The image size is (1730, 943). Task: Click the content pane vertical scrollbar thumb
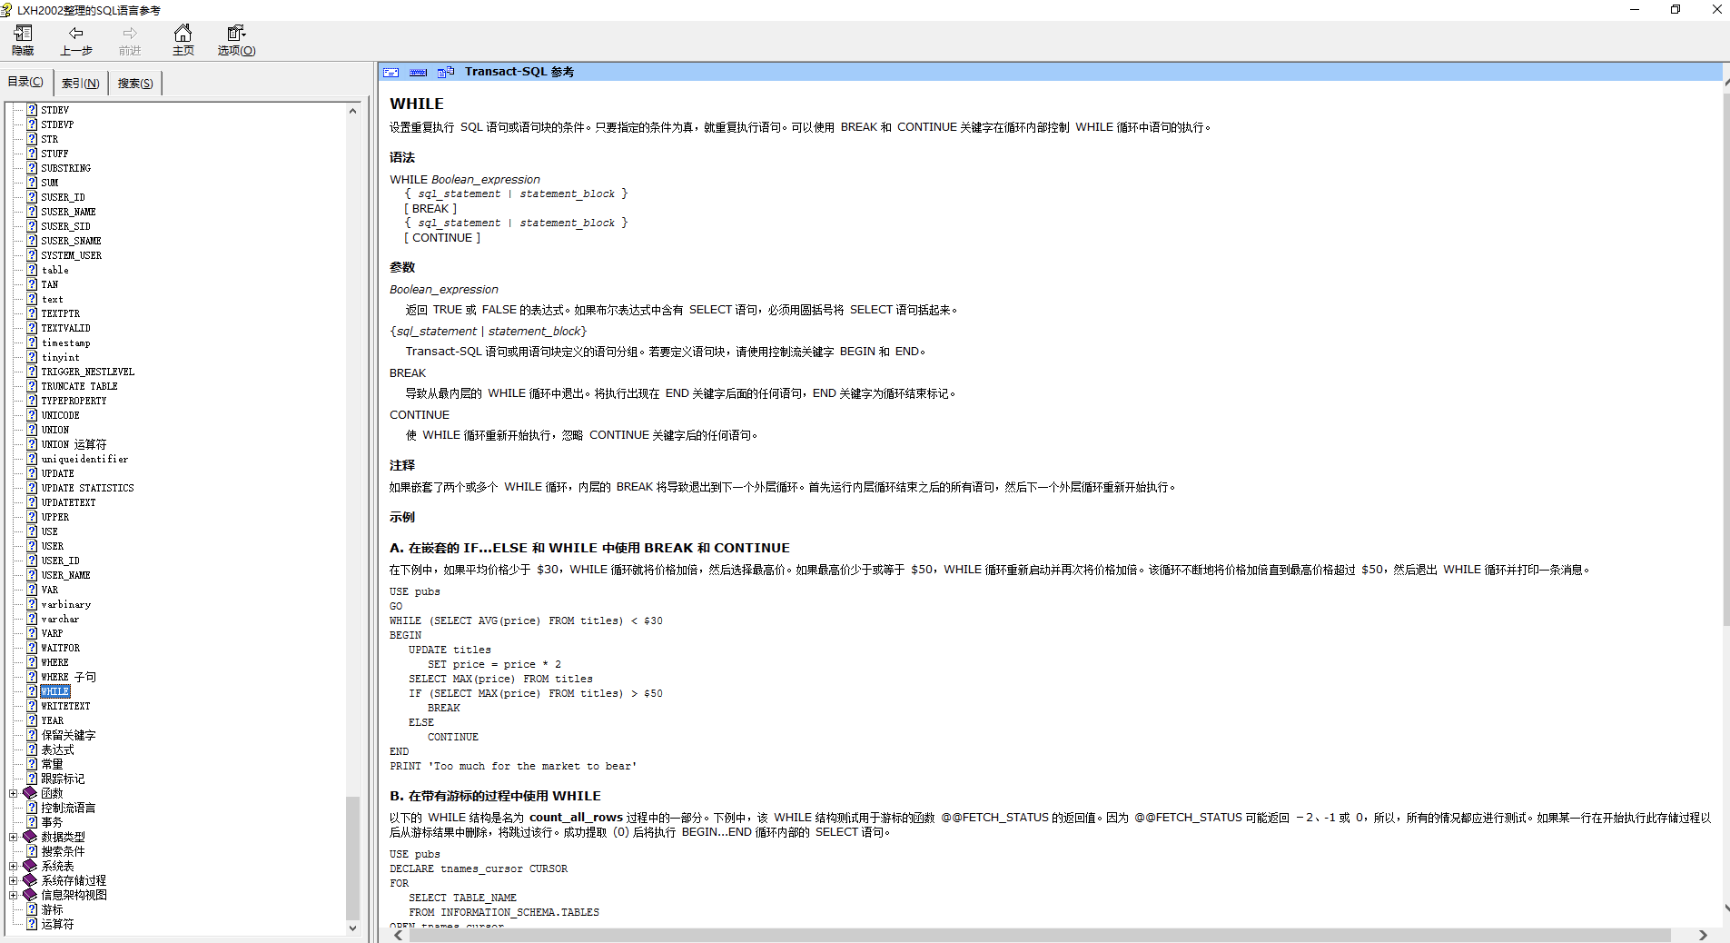click(x=1726, y=359)
